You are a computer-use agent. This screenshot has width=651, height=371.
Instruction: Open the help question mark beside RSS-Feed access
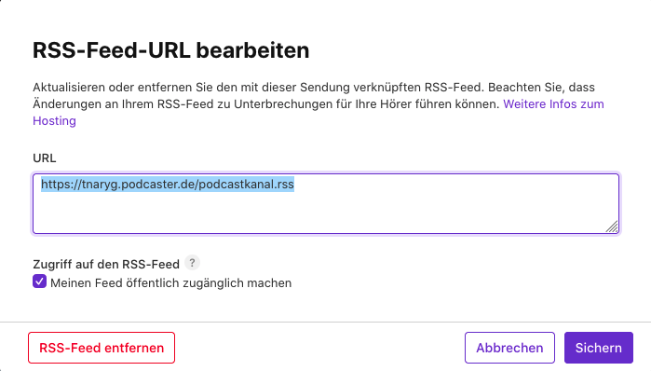192,263
